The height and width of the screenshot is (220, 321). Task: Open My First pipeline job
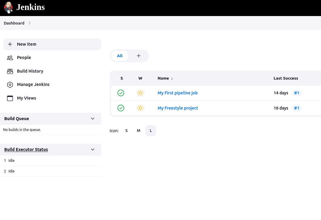(177, 93)
